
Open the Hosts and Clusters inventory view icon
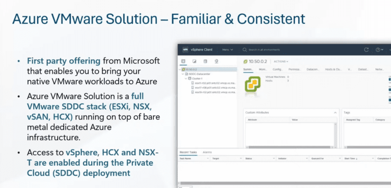coord(183,61)
